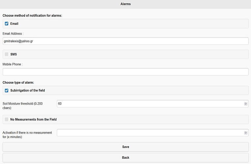Click the Alarms header title
The height and width of the screenshot is (164, 251).
pos(125,4)
